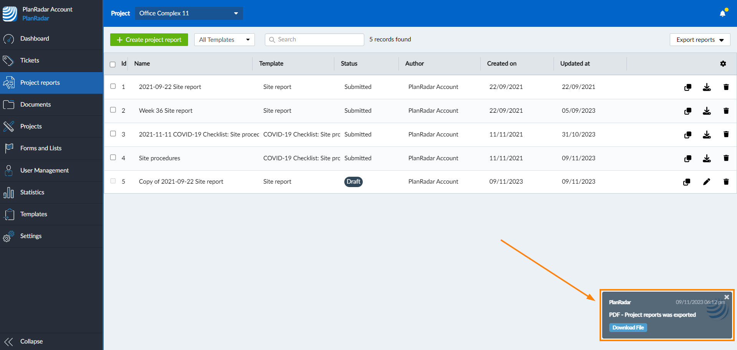Open the Office Complex 11 project dropdown
This screenshot has width=737, height=350.
pyautogui.click(x=188, y=13)
